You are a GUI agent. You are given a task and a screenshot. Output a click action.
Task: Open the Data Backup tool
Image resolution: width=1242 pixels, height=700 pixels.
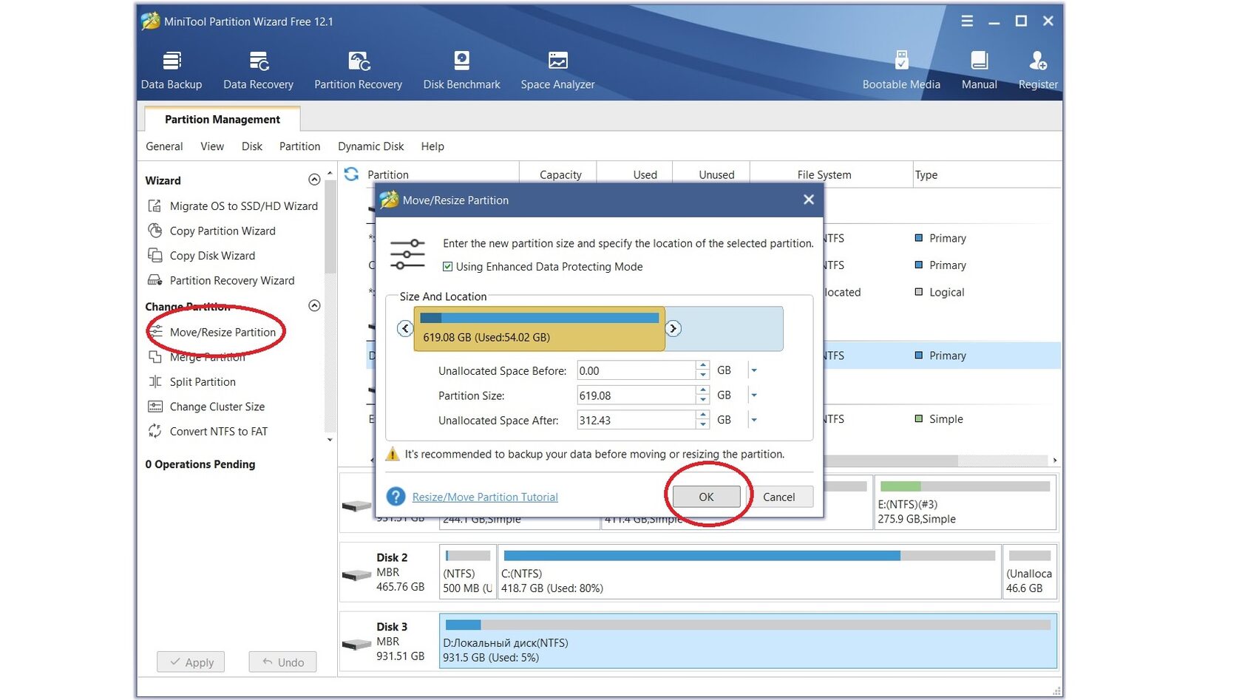point(172,70)
